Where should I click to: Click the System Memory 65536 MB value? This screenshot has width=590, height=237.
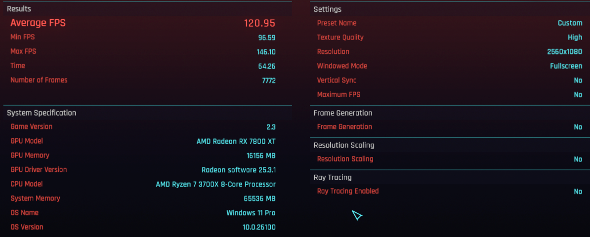coord(259,198)
